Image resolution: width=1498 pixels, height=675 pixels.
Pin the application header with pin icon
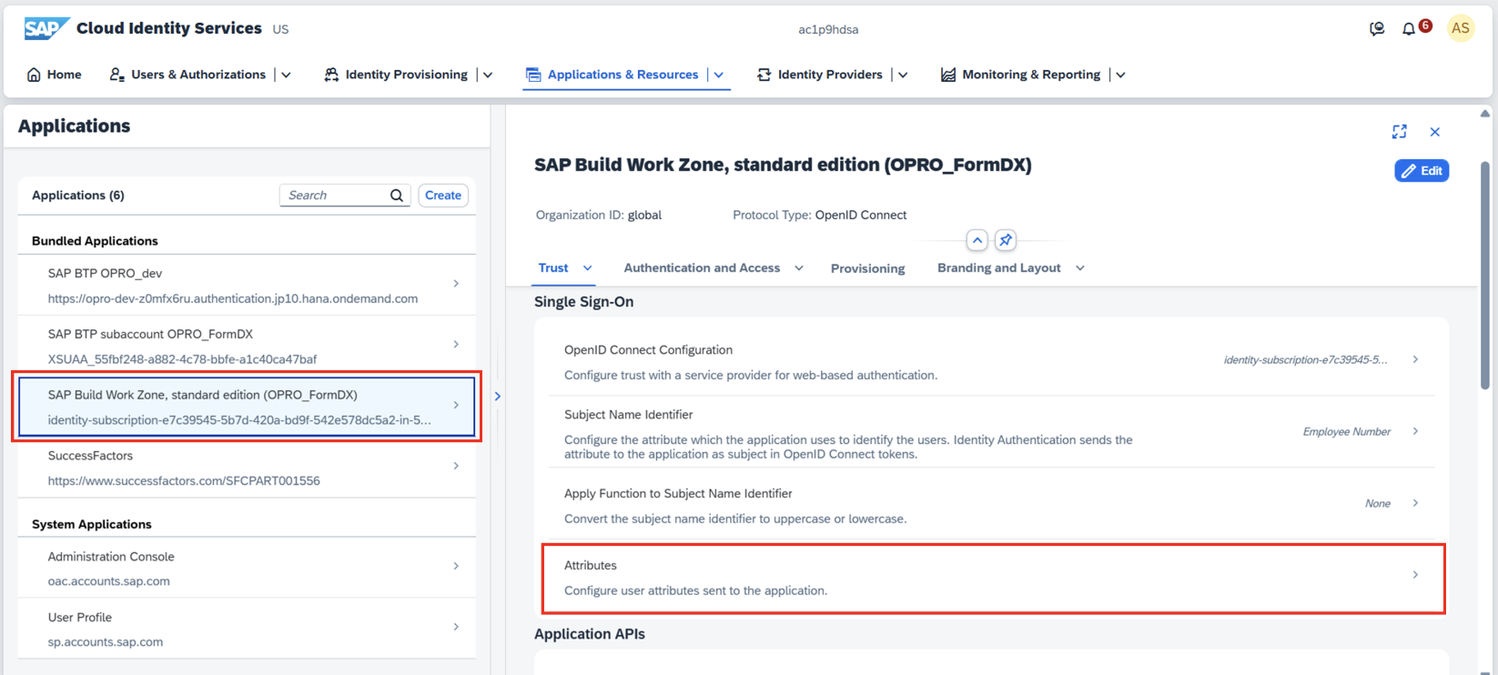[x=1005, y=240]
